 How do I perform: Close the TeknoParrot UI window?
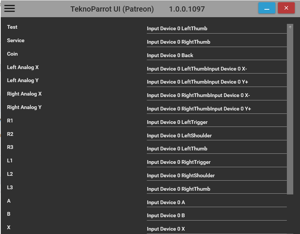[286, 8]
